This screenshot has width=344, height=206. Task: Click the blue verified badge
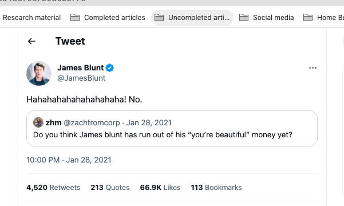click(110, 68)
